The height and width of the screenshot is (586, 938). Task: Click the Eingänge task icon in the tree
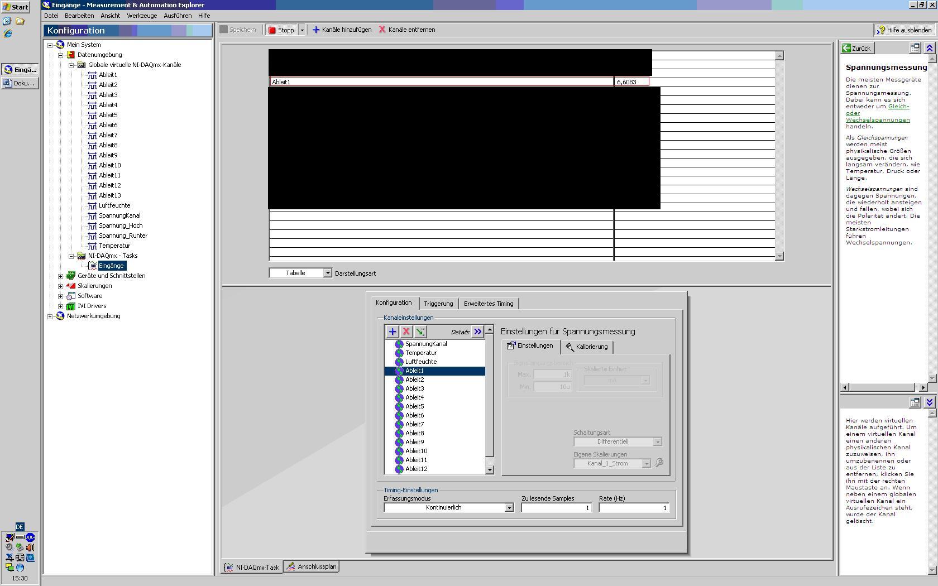coord(93,266)
